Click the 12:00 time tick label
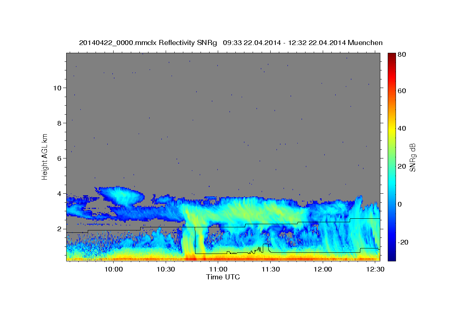Image resolution: width=470 pixels, height=313 pixels. (322, 270)
